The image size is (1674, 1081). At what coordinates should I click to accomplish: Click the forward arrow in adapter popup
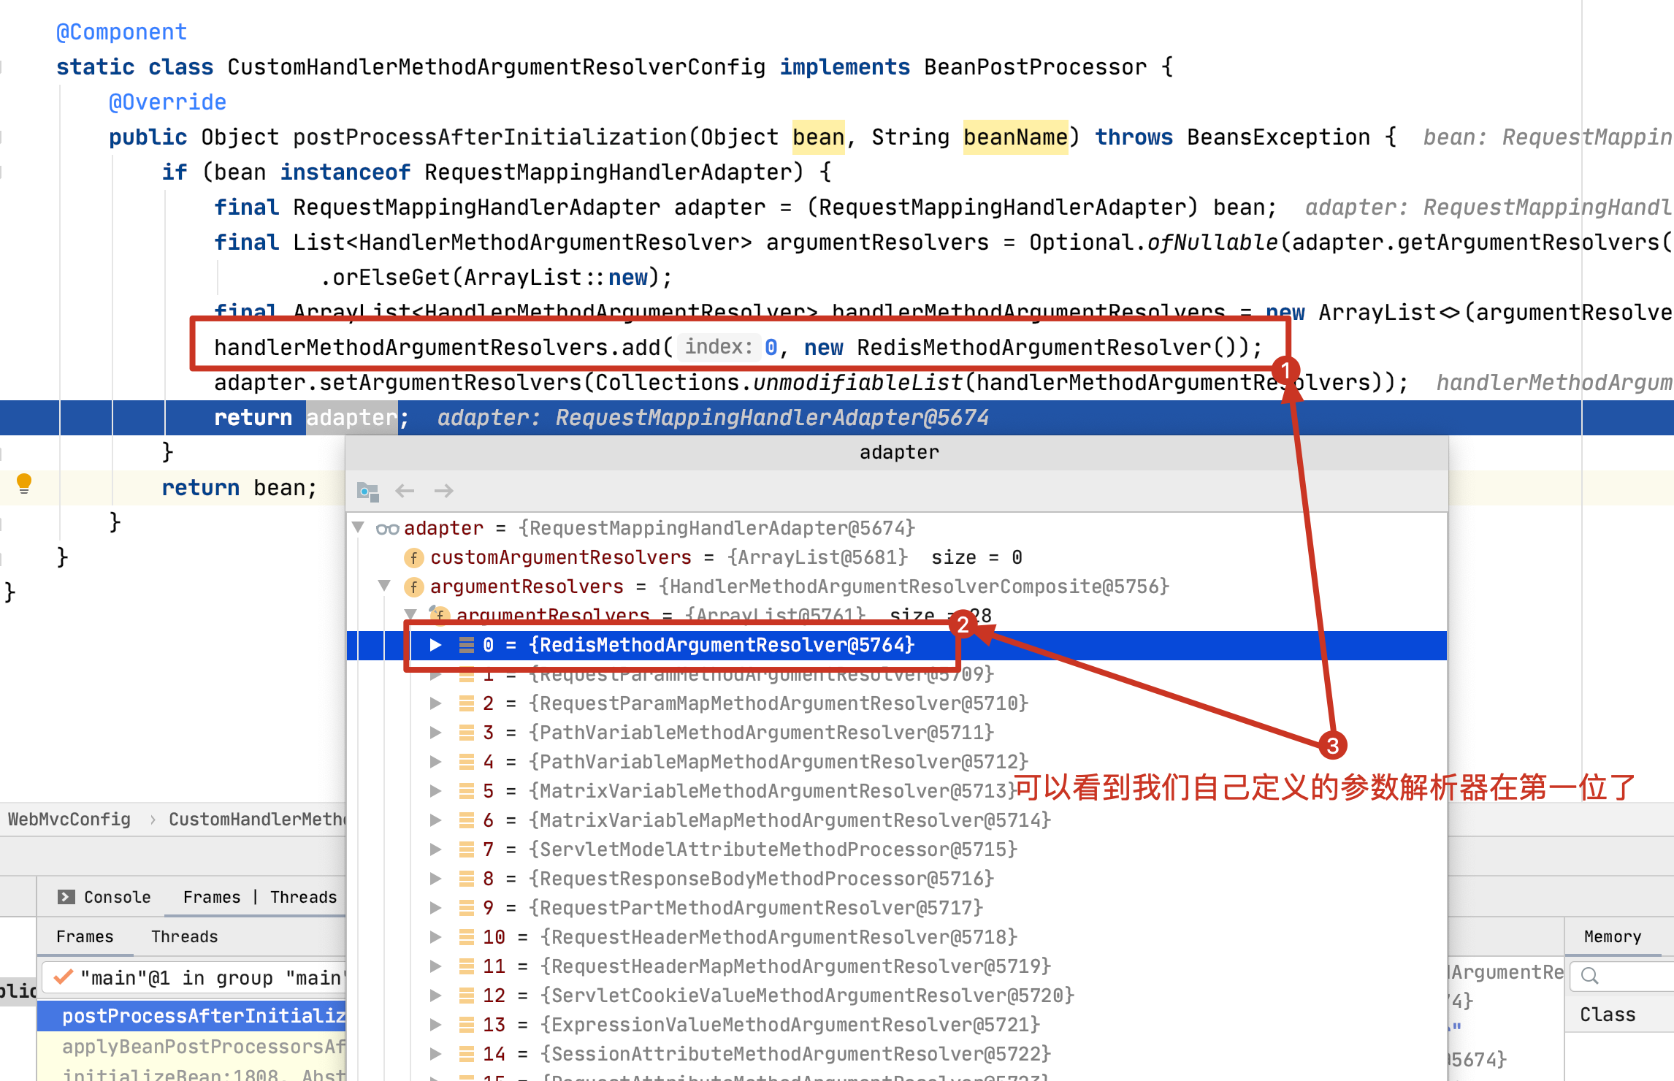coord(443,491)
